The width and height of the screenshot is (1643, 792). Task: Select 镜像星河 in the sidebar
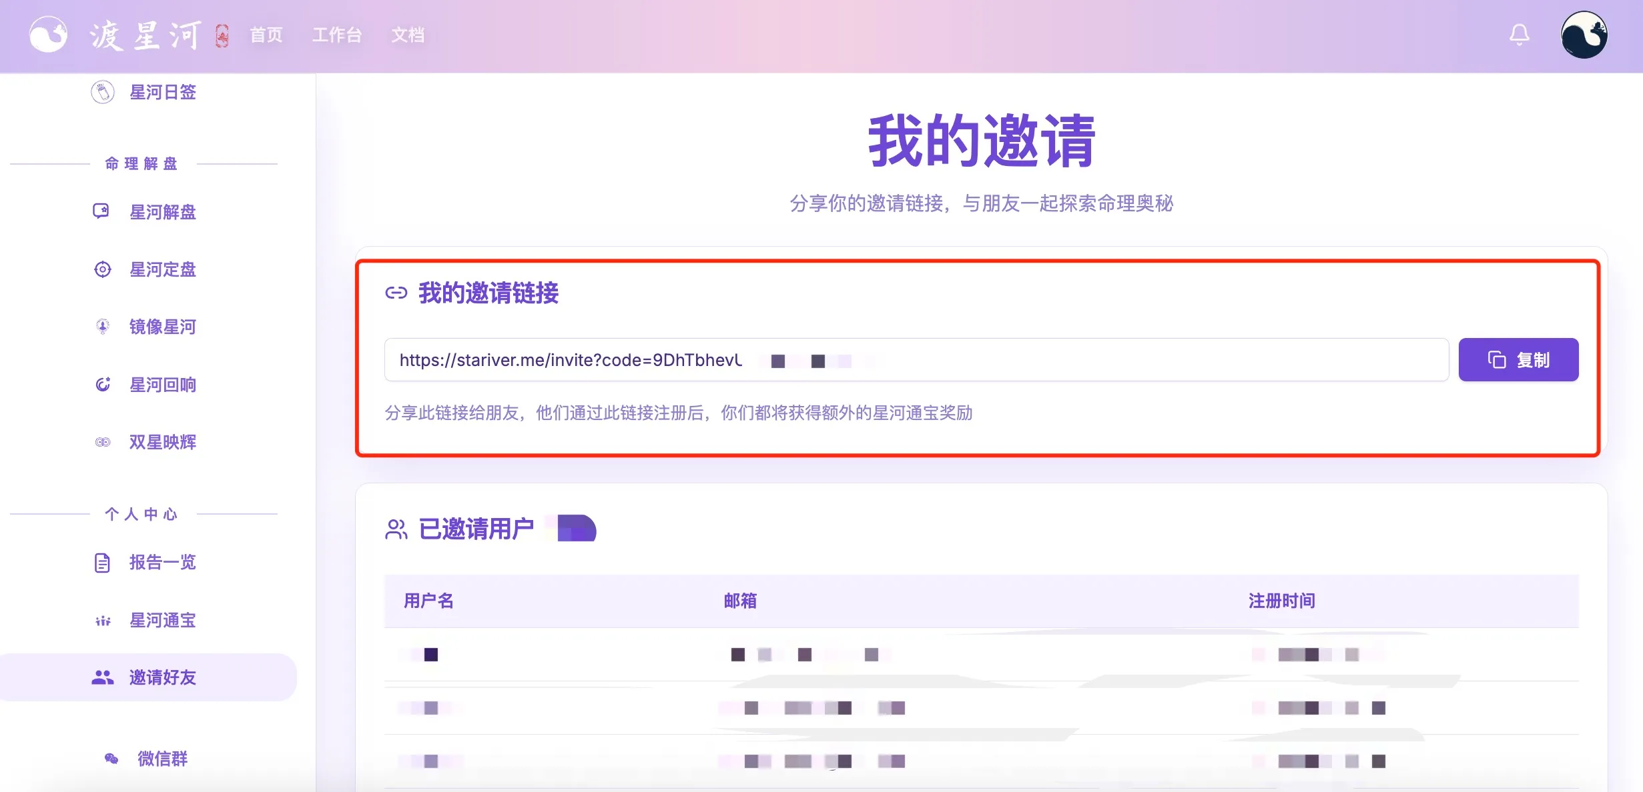(162, 327)
